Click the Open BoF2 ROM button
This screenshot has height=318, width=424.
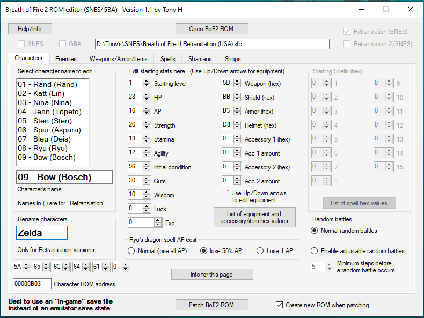pos(211,28)
